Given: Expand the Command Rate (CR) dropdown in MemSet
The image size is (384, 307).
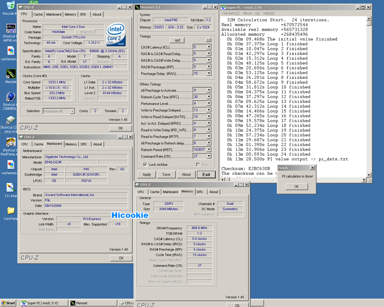Looking at the screenshot, I should [209, 156].
